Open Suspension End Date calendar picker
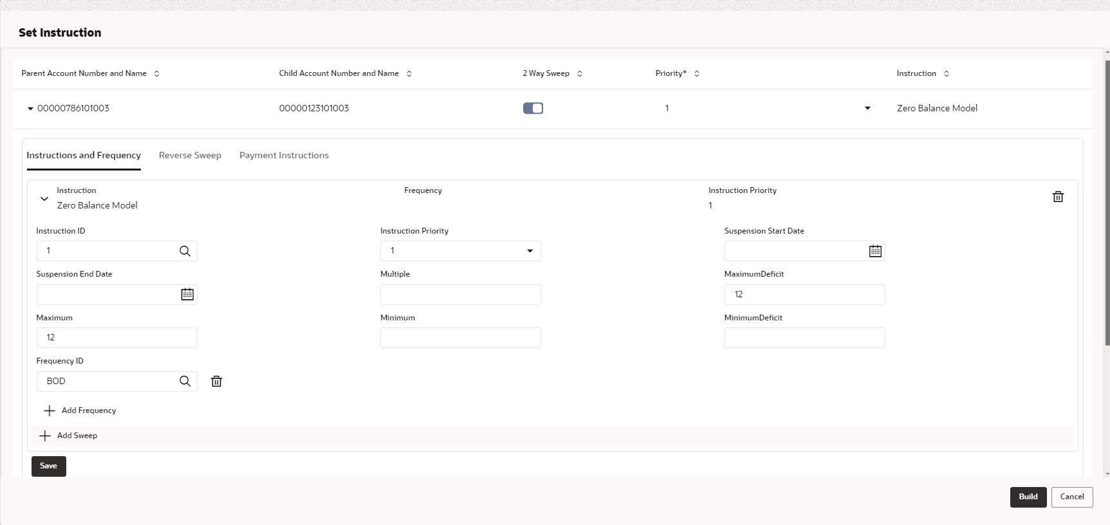The height and width of the screenshot is (525, 1110). coord(187,294)
